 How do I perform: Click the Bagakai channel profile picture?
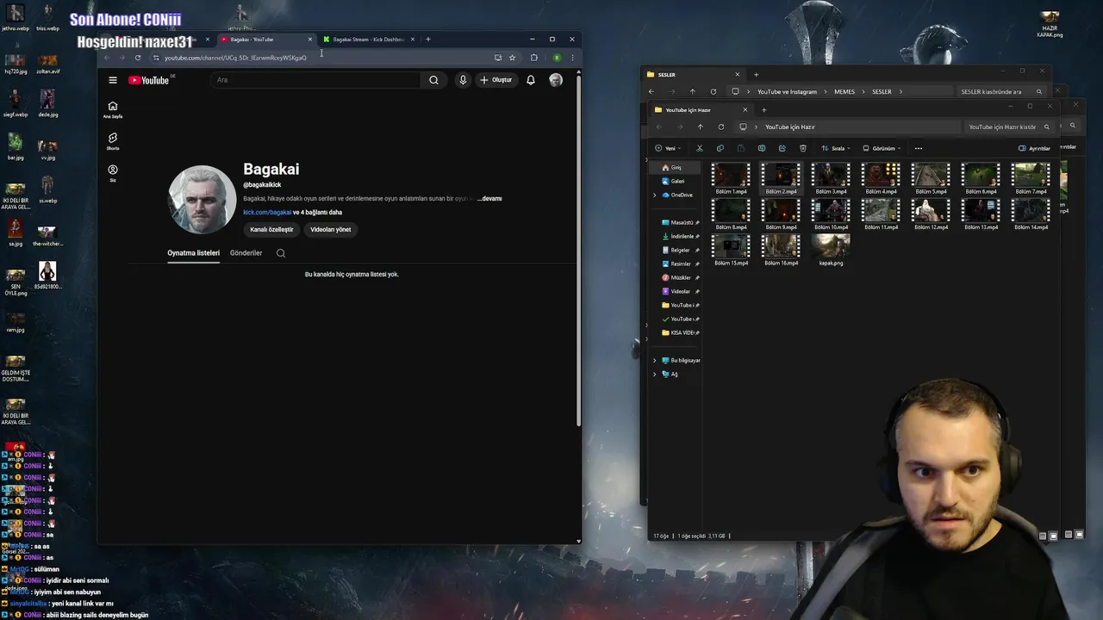point(203,200)
